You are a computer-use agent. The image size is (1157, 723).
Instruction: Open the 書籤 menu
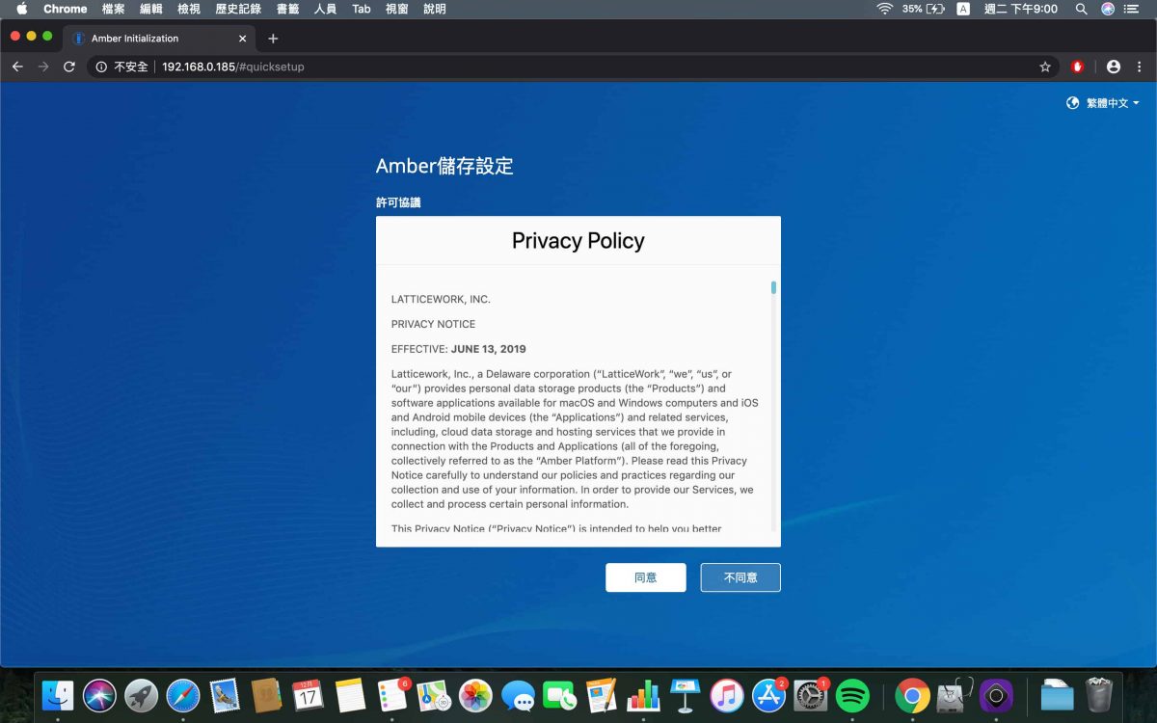point(287,9)
